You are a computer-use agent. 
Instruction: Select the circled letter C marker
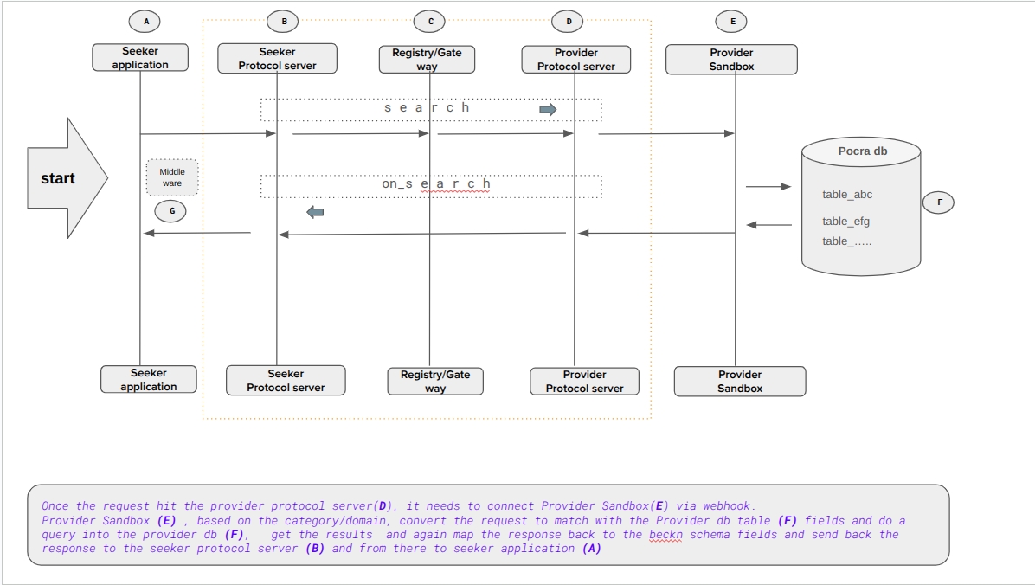pos(430,22)
